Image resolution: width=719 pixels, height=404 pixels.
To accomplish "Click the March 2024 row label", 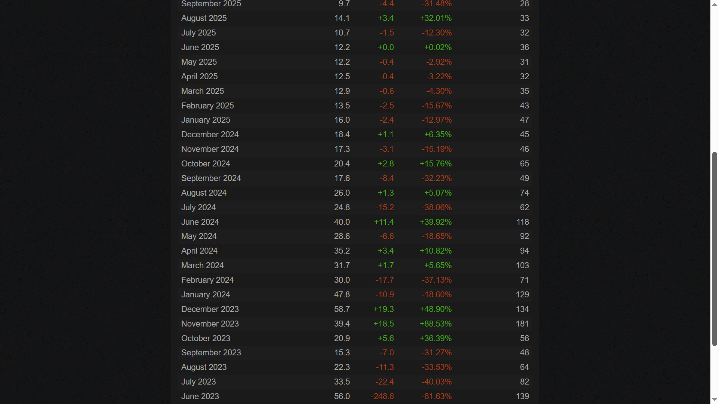I will (x=202, y=265).
